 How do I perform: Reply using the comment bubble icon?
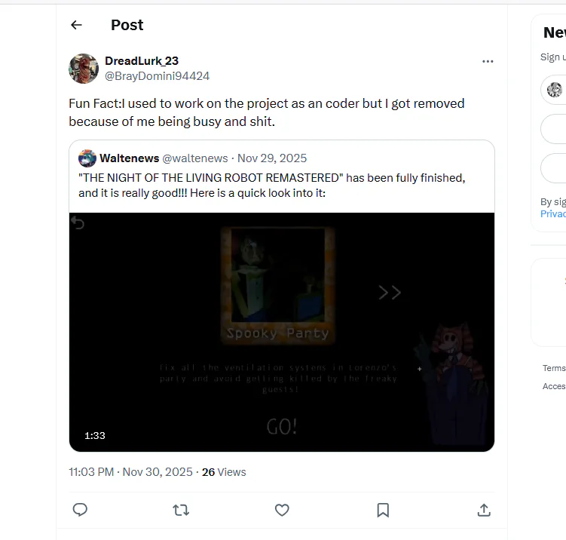coord(81,511)
